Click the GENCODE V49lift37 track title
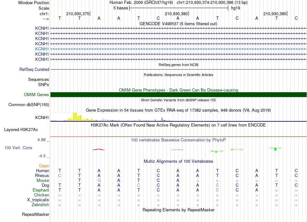The width and height of the screenshot is (307, 222). 178,24
